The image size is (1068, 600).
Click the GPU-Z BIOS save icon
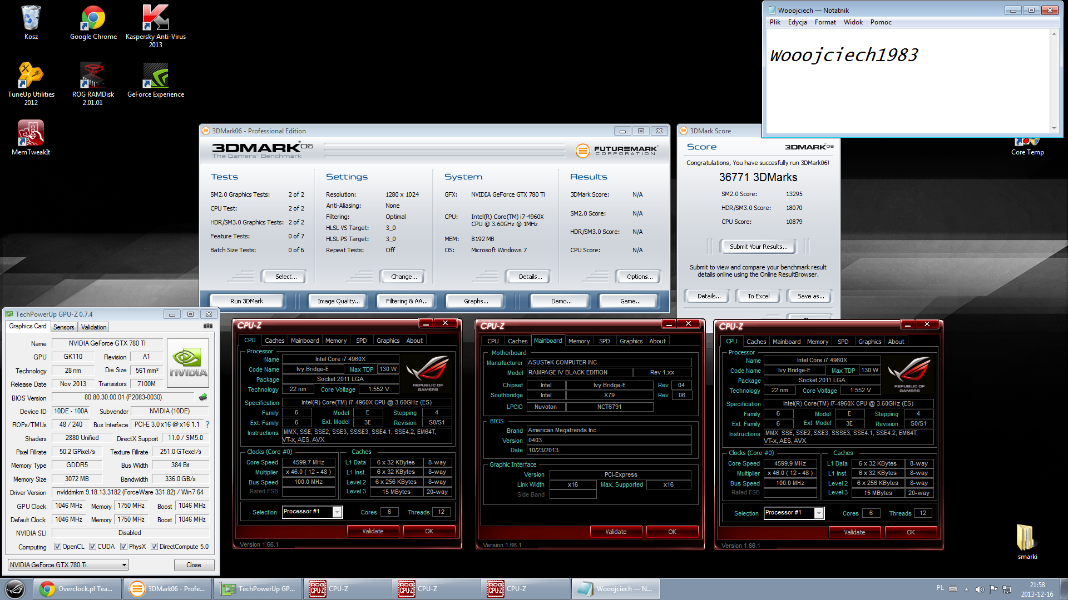[203, 397]
